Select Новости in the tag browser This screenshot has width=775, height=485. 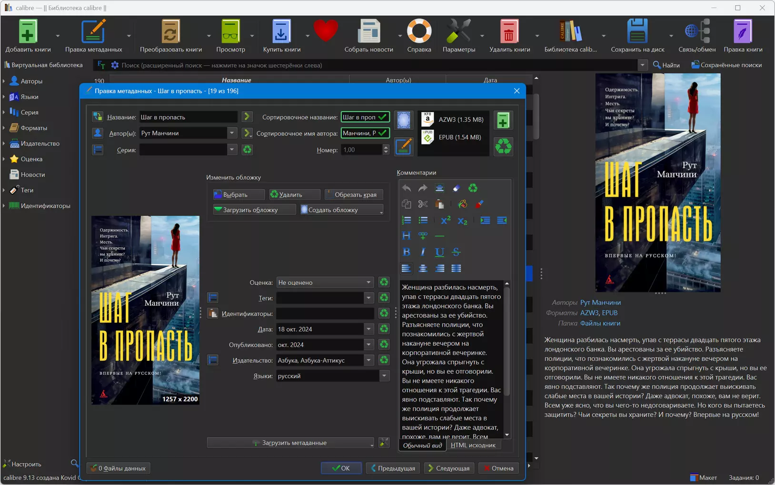point(33,175)
